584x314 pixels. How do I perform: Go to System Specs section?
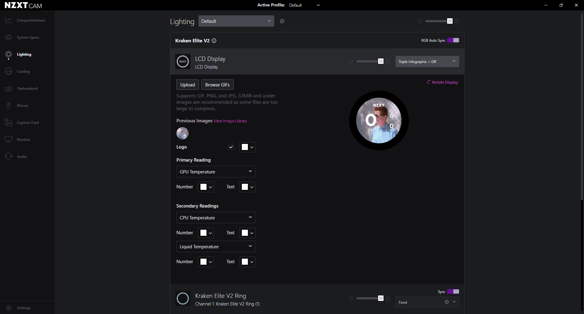(28, 37)
